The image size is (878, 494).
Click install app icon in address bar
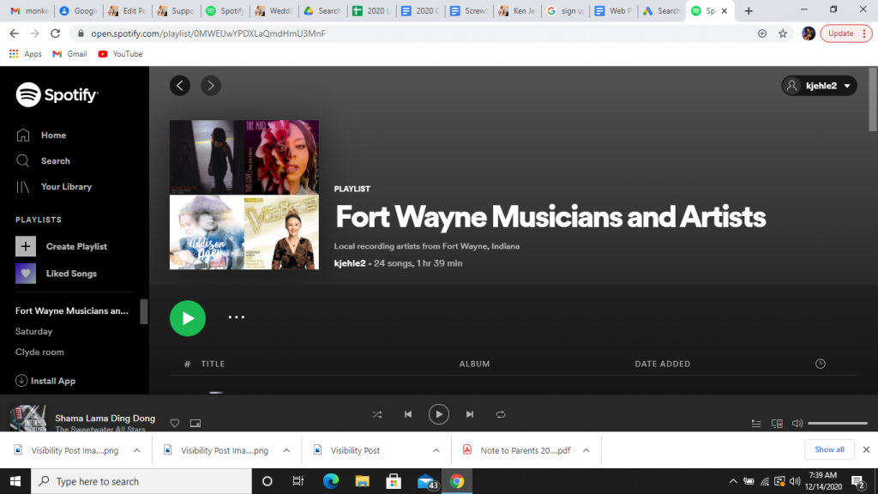[762, 33]
